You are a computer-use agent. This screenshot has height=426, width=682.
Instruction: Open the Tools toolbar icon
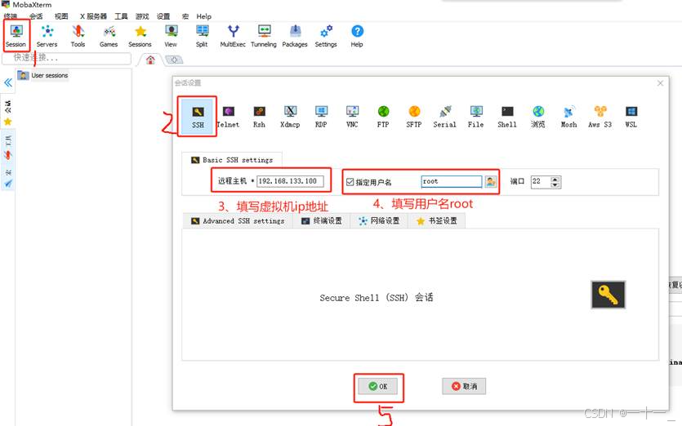click(x=78, y=36)
